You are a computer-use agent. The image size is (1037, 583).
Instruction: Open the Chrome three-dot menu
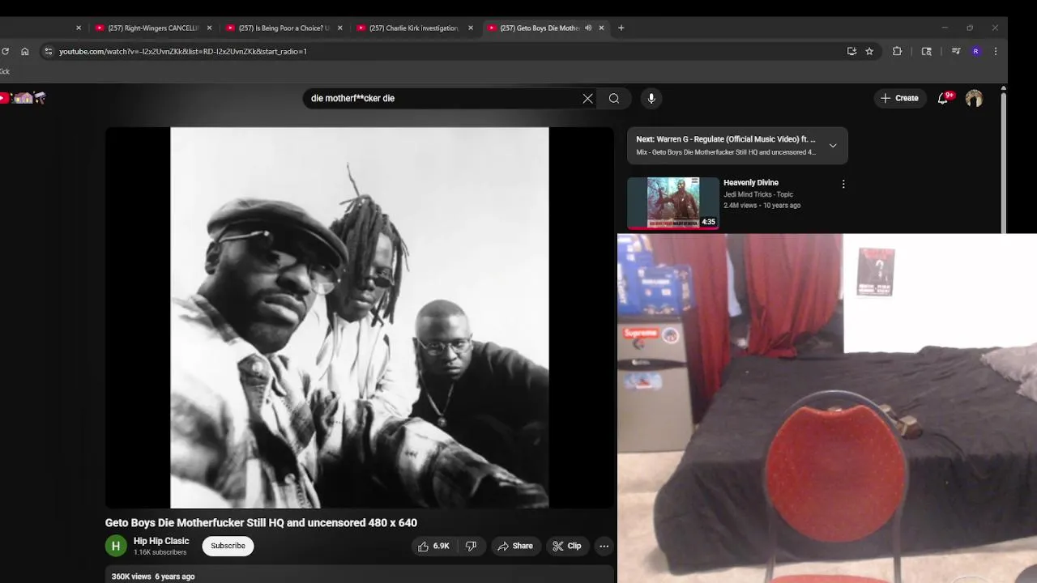[996, 51]
